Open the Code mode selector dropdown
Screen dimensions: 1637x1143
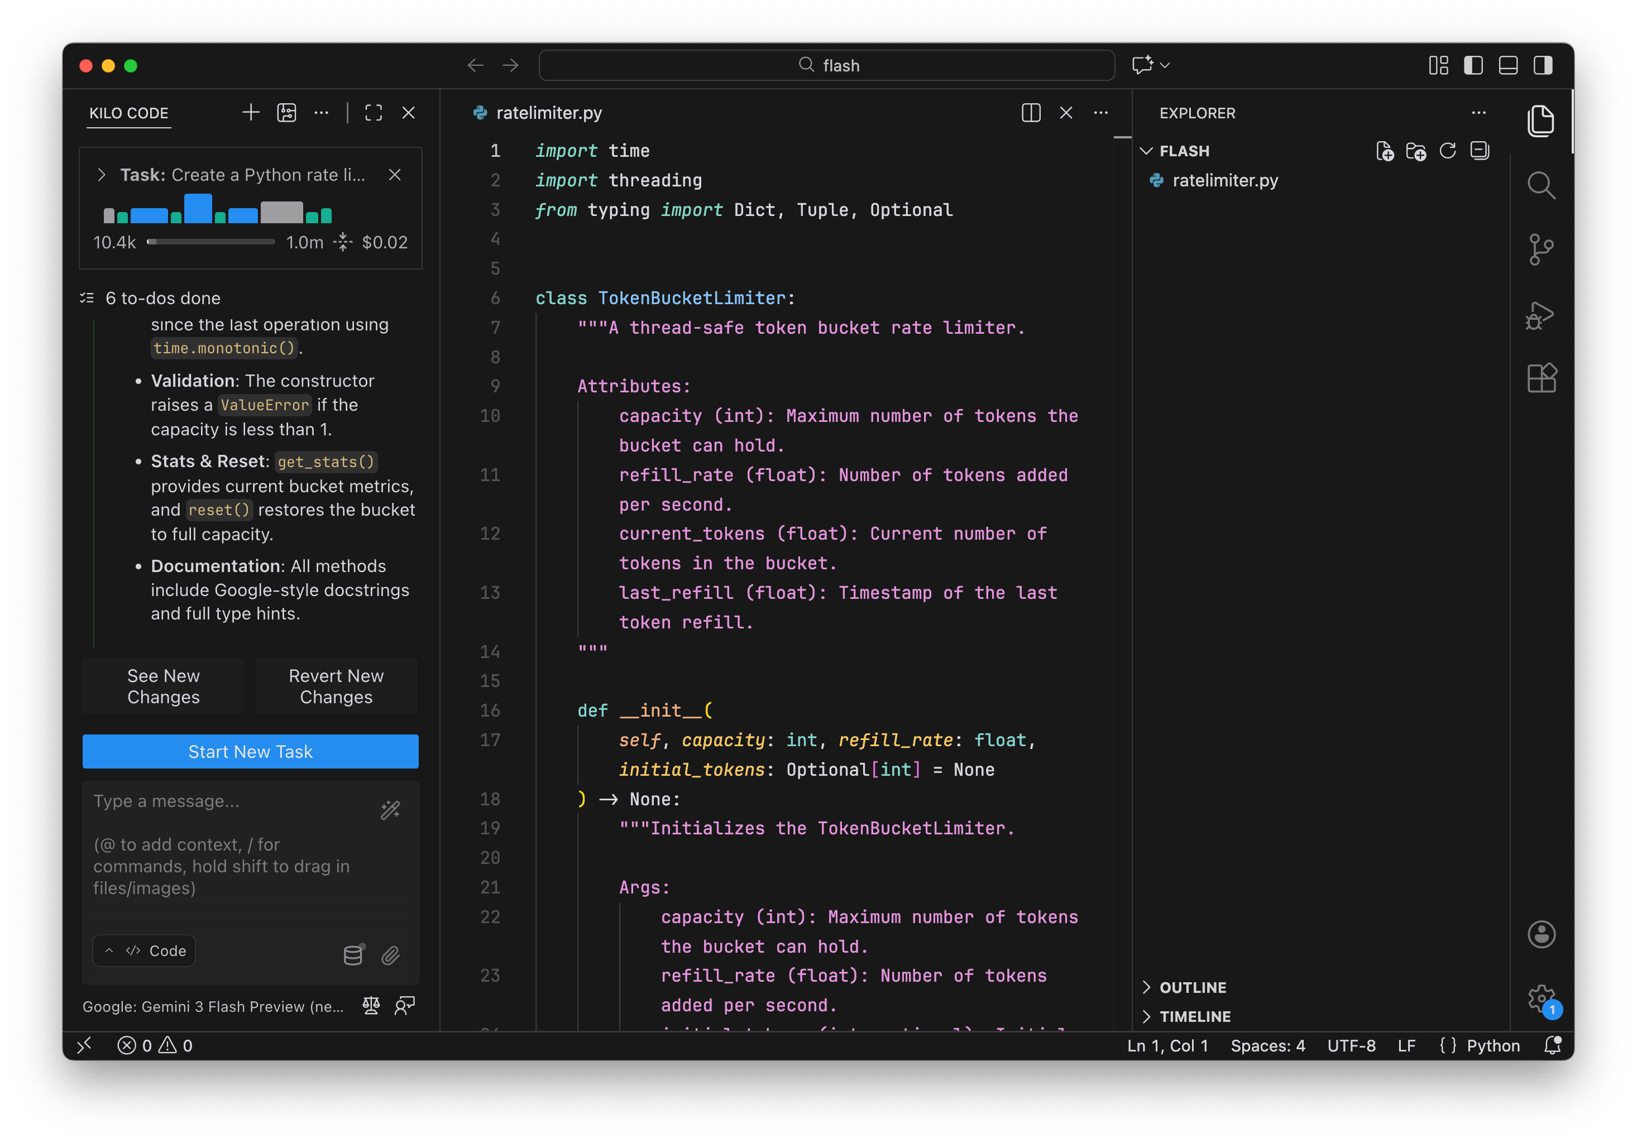click(145, 950)
